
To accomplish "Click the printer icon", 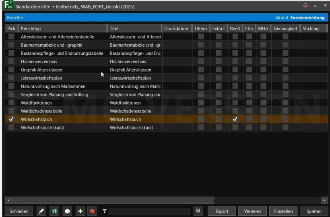I will pos(67,211).
